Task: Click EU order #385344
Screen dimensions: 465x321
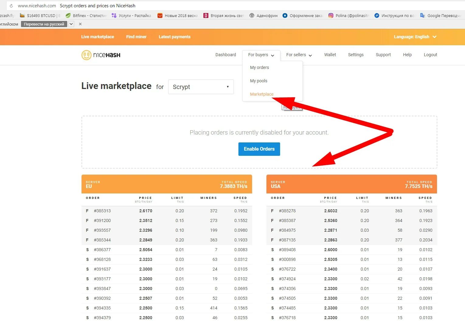Action: pos(167,240)
